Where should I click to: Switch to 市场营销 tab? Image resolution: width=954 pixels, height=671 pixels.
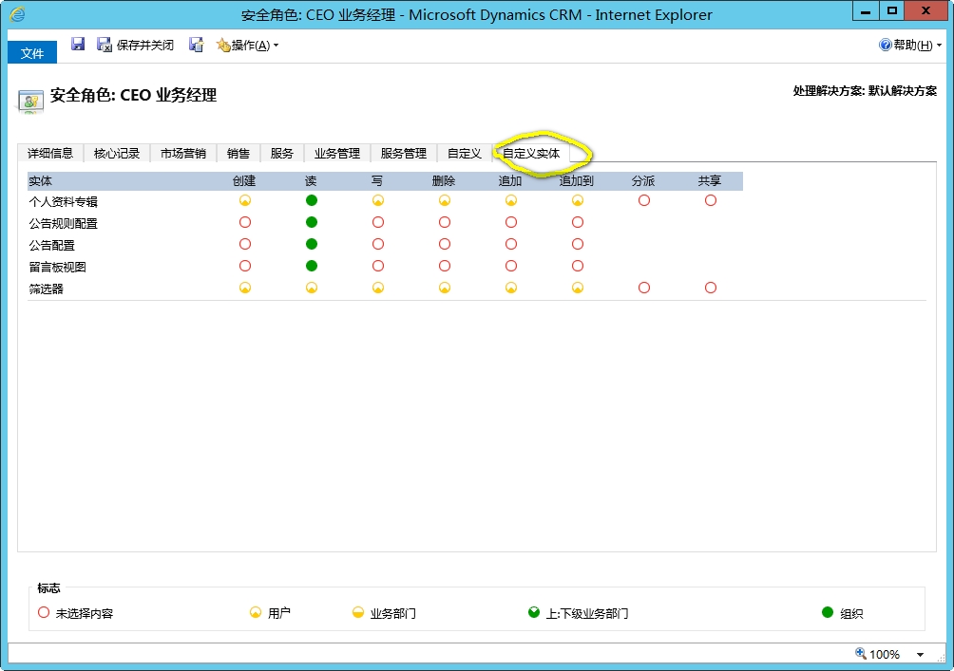pyautogui.click(x=183, y=153)
